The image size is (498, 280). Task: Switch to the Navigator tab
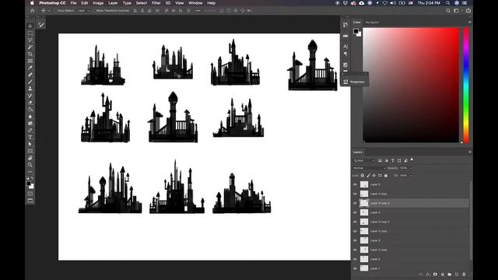(372, 23)
